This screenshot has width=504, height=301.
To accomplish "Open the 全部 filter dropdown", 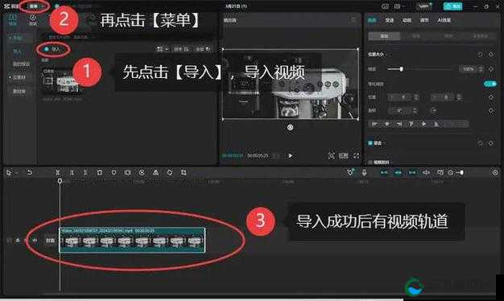I will click(x=203, y=49).
